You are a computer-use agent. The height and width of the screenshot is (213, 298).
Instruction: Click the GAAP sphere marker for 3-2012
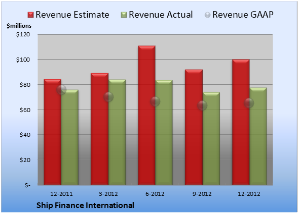tap(108, 97)
